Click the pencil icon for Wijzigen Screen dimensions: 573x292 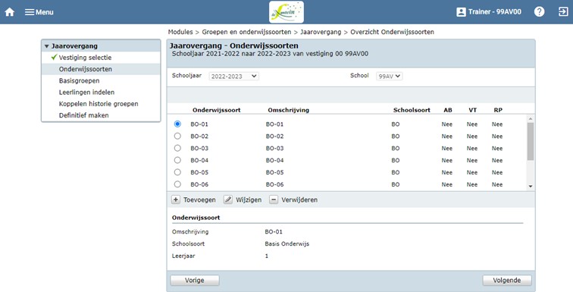click(228, 199)
